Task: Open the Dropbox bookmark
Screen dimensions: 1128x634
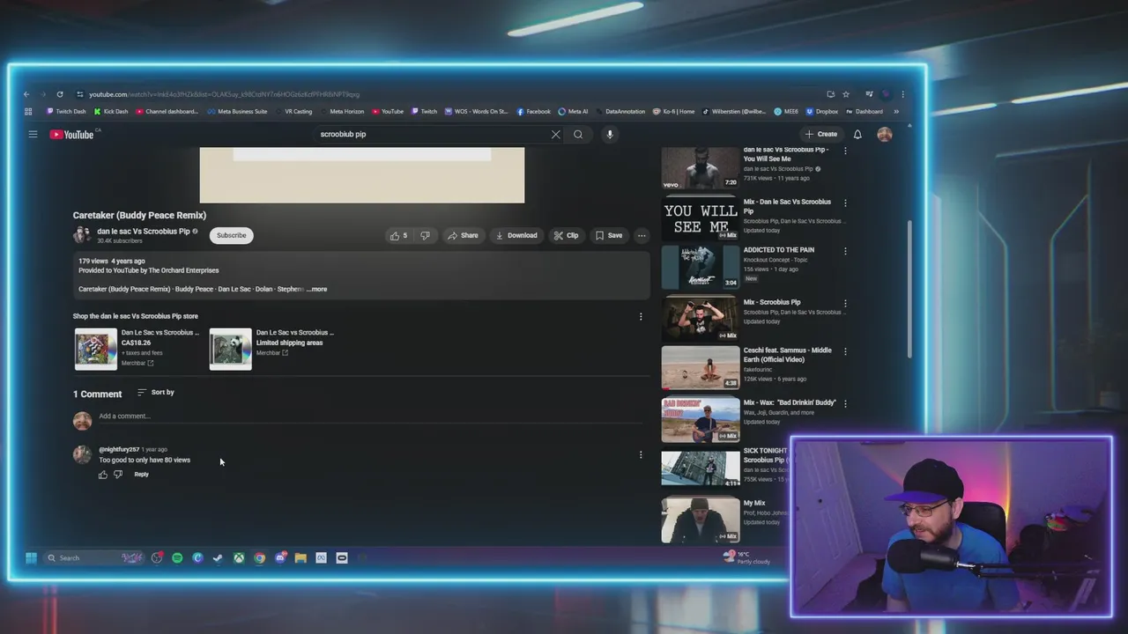Action: 822,112
